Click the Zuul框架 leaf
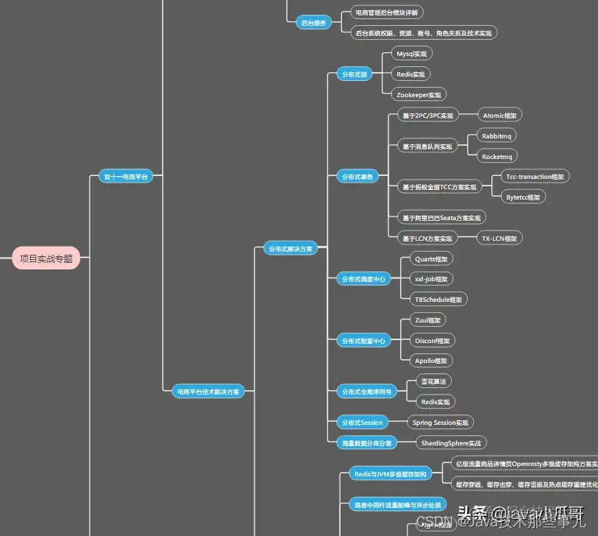Image resolution: width=598 pixels, height=536 pixels. click(x=428, y=320)
